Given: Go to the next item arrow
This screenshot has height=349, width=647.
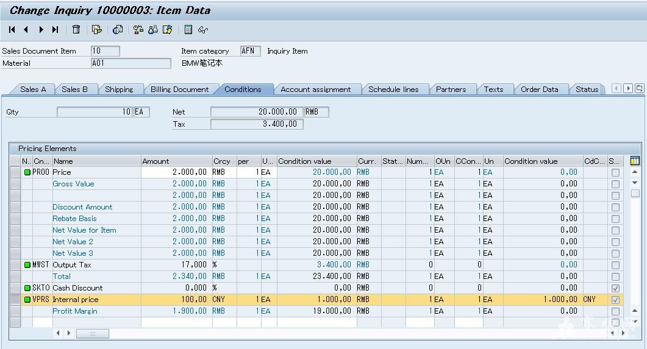Looking at the screenshot, I should pos(41,30).
